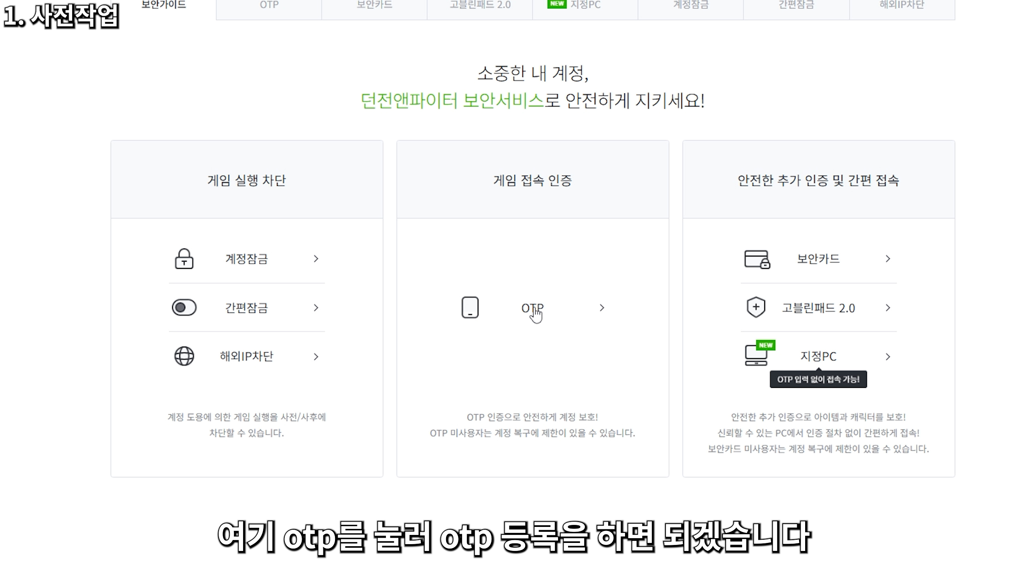The width and height of the screenshot is (1027, 577).
Task: Expand the 계정잠금 row chevron arrow
Action: [x=316, y=259]
